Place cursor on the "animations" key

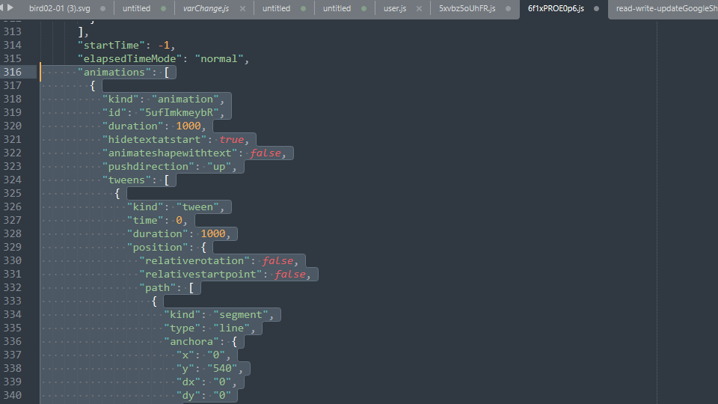tap(114, 72)
